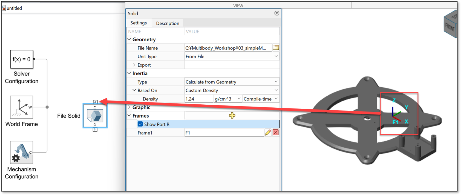Click the Solver Configuration block

pos(22,59)
